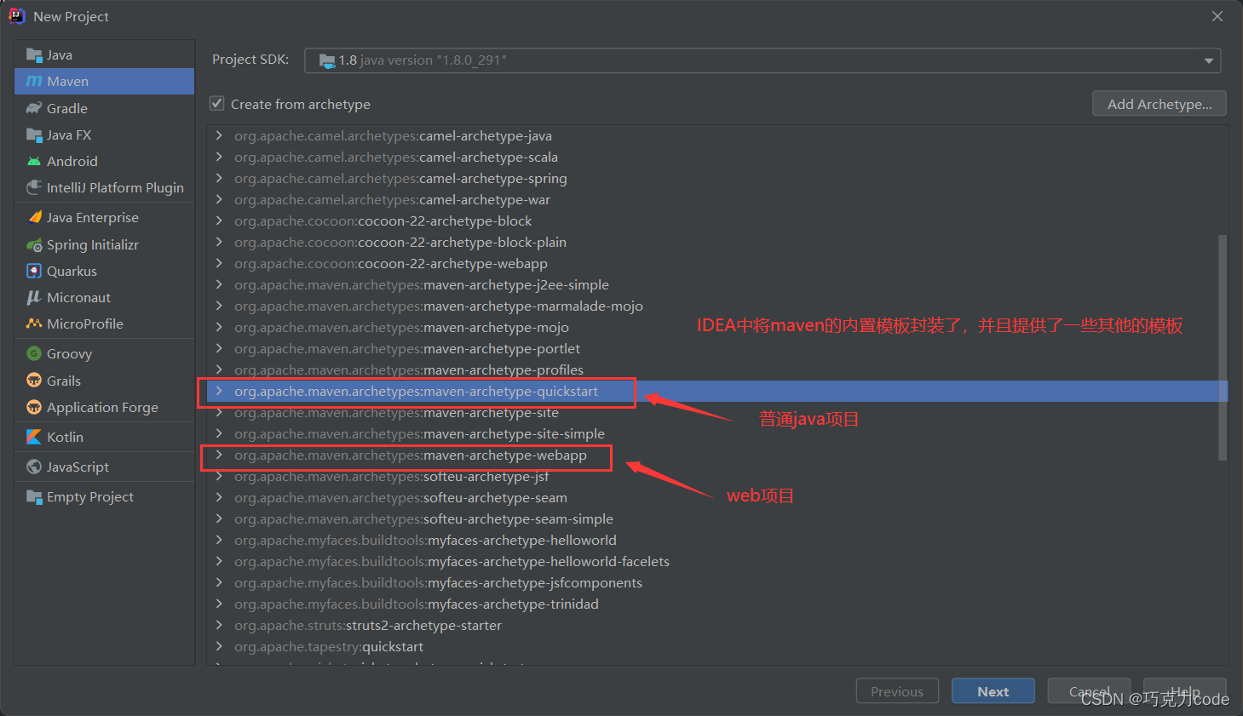The width and height of the screenshot is (1243, 716).
Task: Expand maven-archetype-j2ee-simple node
Action: pyautogui.click(x=219, y=284)
